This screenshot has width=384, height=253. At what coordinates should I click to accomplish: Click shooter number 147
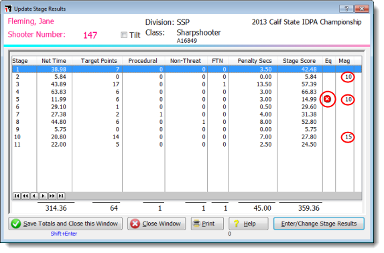(90, 35)
